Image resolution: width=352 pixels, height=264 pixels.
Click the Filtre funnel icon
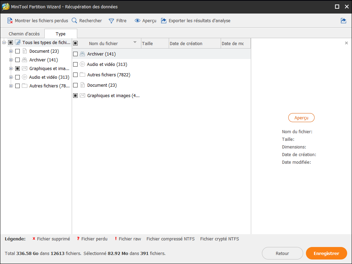111,21
